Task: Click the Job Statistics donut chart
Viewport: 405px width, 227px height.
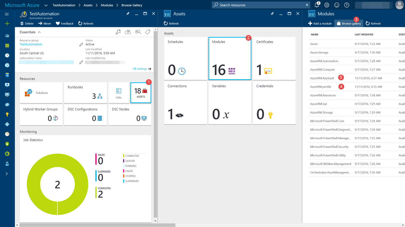Action: pos(58,185)
